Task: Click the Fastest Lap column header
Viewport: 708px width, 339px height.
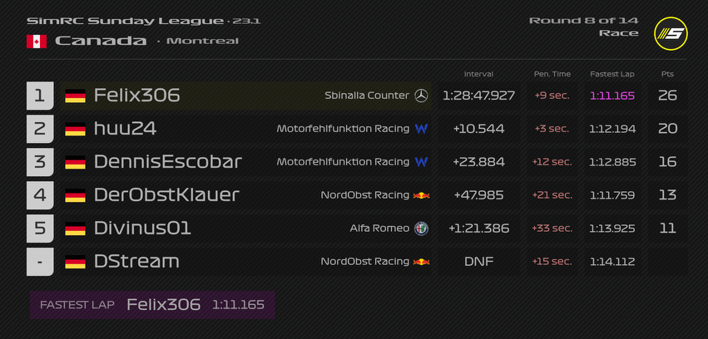Action: [611, 74]
